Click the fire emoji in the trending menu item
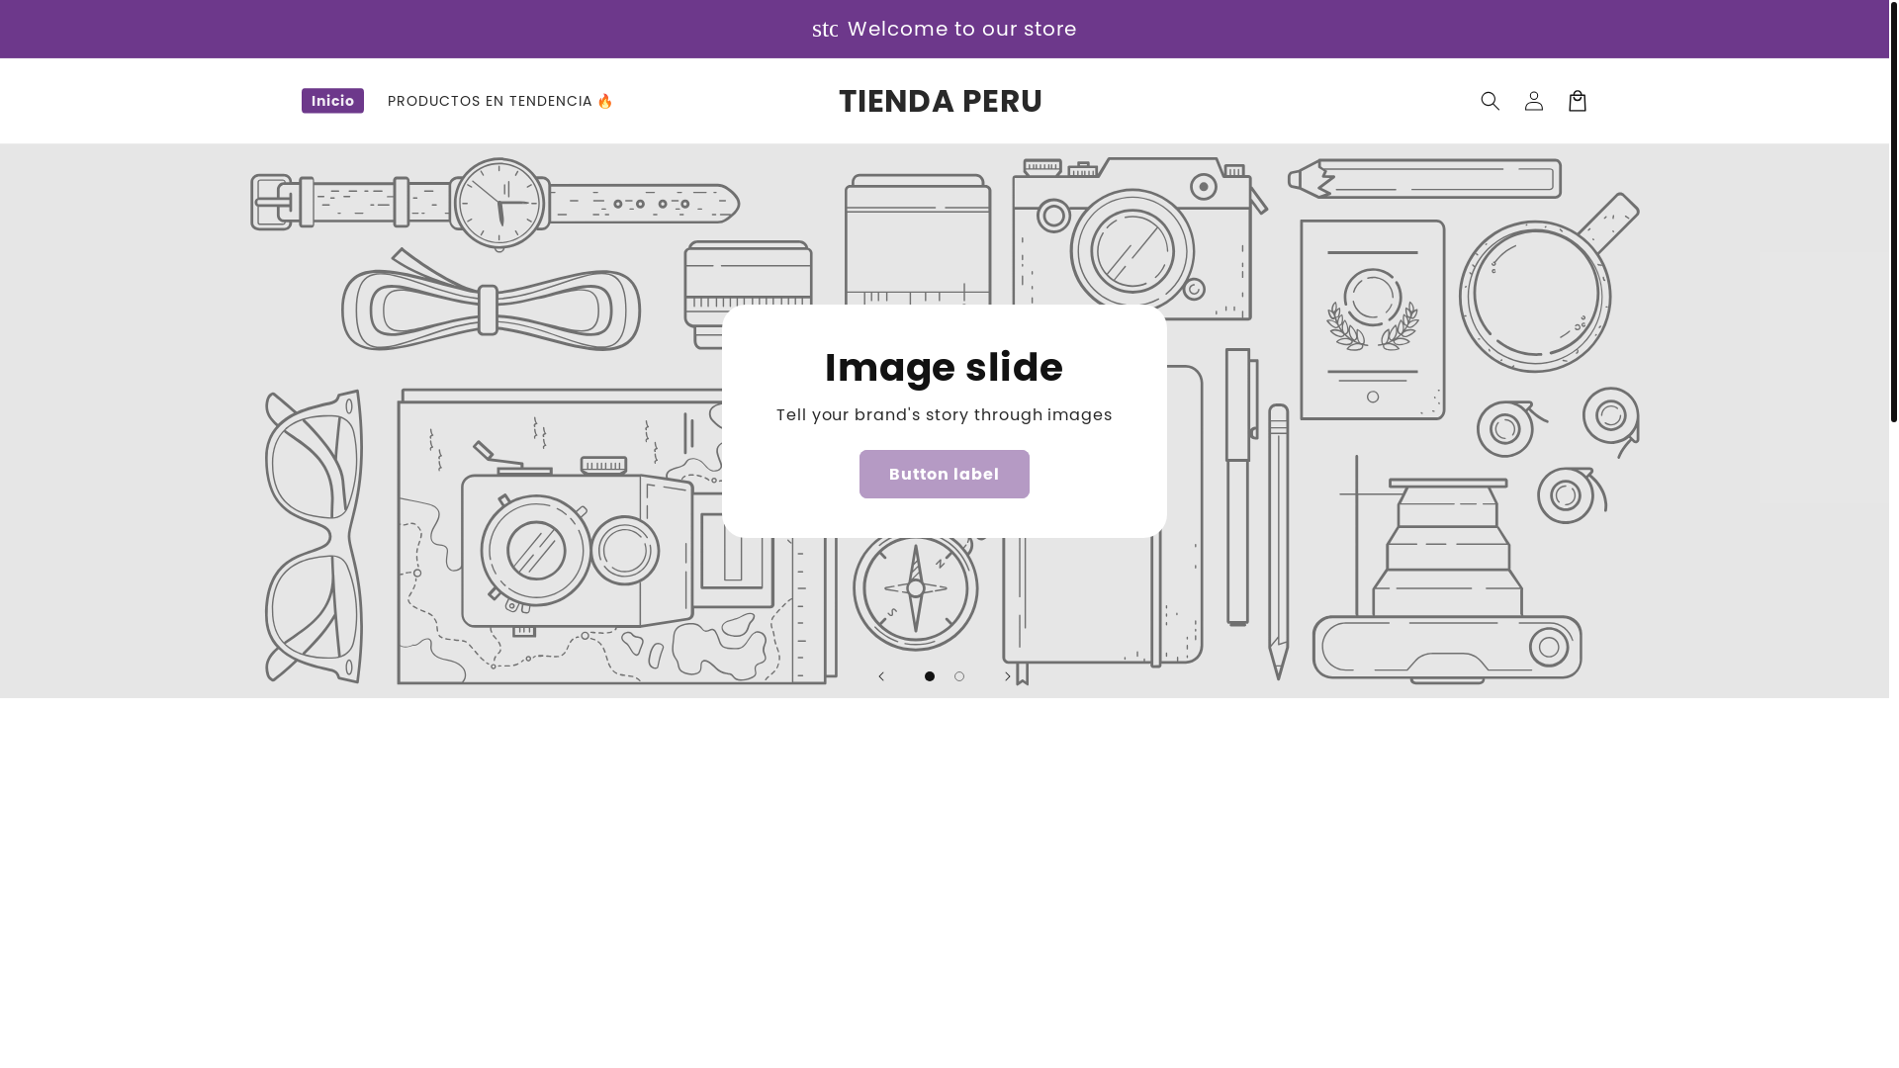This screenshot has height=1068, width=1899. coord(604,101)
